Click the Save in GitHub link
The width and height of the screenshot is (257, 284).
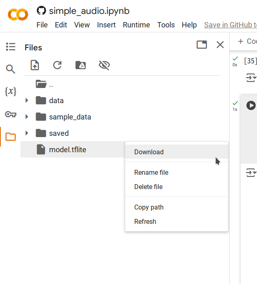pos(230,25)
